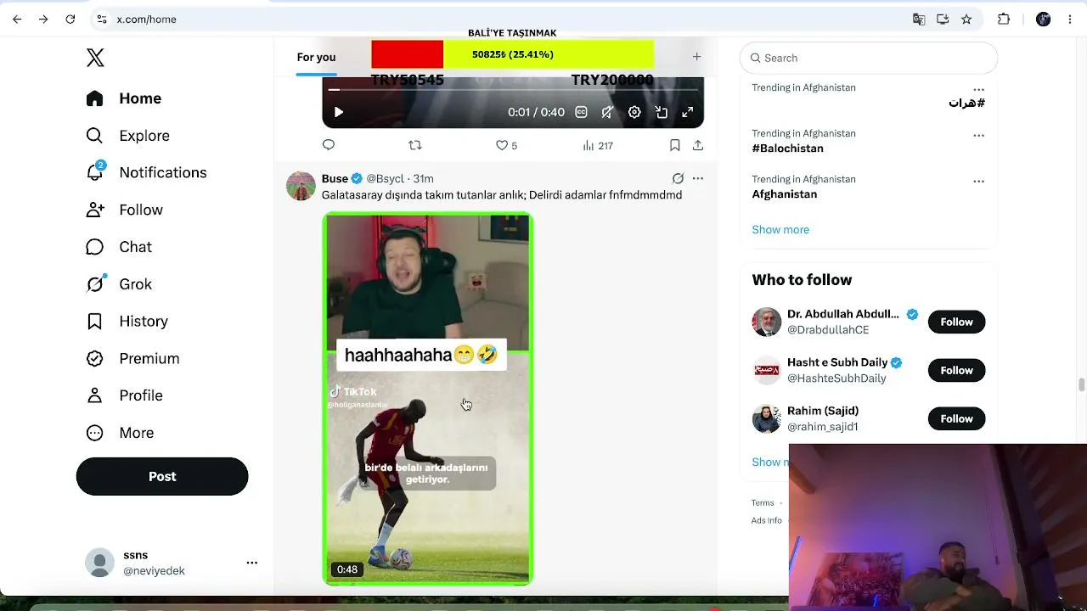The height and width of the screenshot is (611, 1087).
Task: Open Premium from the sidebar
Action: pos(132,358)
